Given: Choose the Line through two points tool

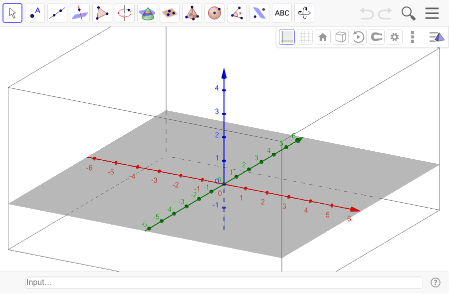Looking at the screenshot, I should (57, 13).
